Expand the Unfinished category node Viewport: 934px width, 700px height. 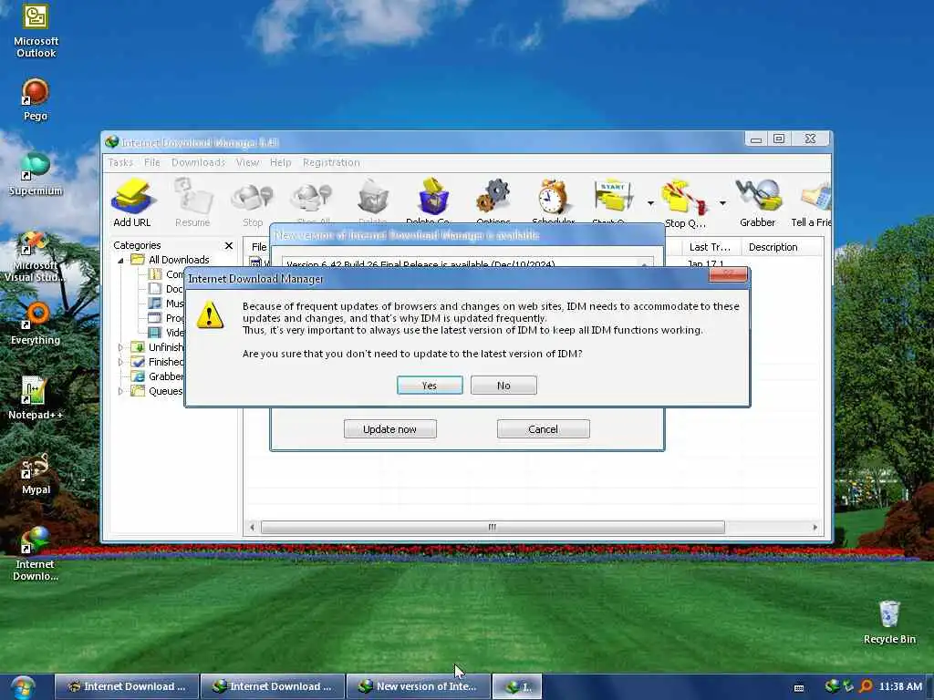[x=120, y=347]
